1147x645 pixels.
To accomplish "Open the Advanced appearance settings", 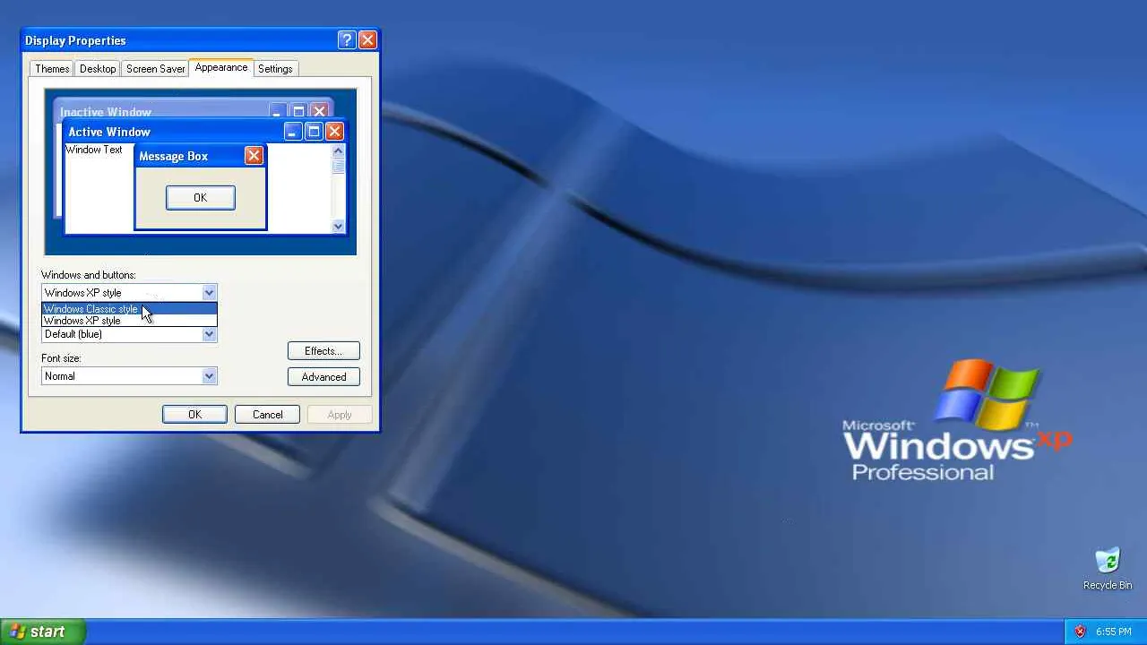I will 323,377.
